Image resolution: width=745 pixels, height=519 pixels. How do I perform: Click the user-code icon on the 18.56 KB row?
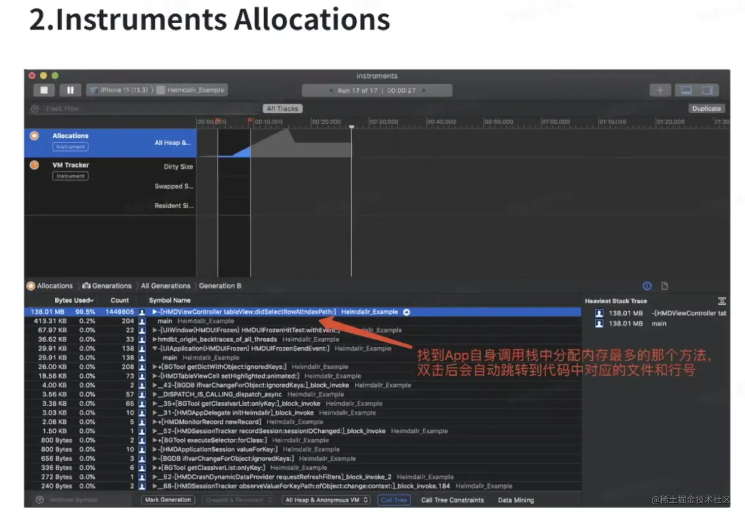tap(142, 376)
